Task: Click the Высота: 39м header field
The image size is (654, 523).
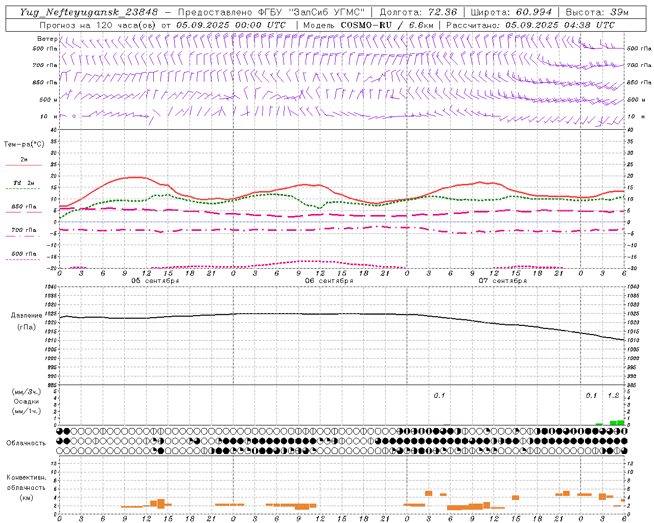Action: 597,12
